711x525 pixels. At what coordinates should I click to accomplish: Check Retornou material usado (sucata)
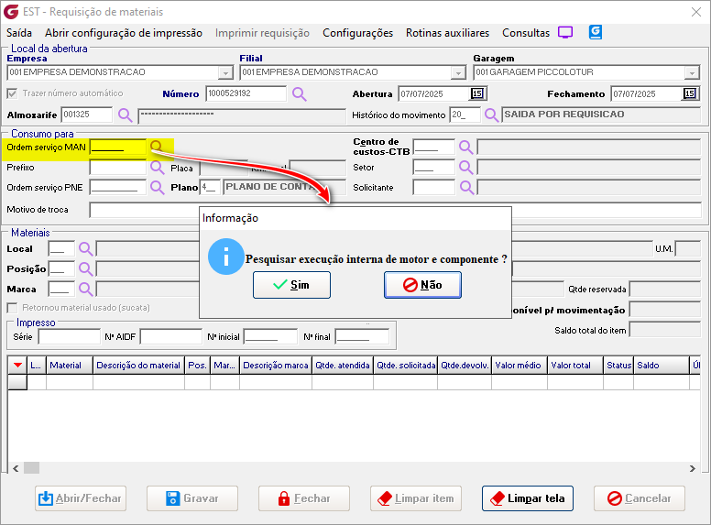tap(12, 308)
